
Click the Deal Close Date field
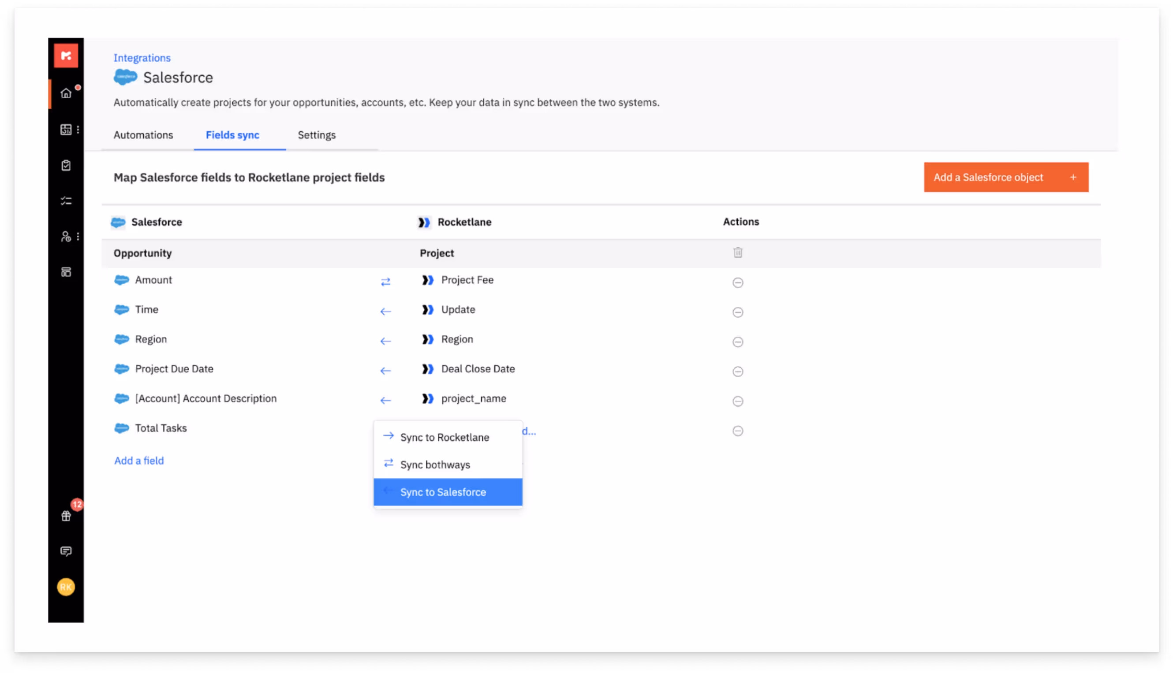coord(478,369)
